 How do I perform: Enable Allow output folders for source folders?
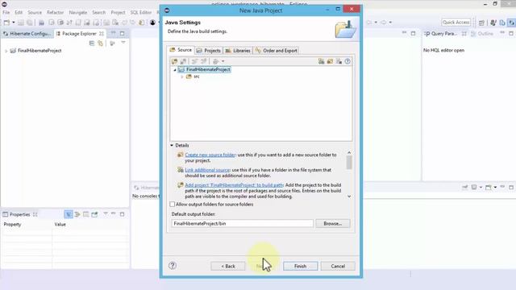(172, 204)
